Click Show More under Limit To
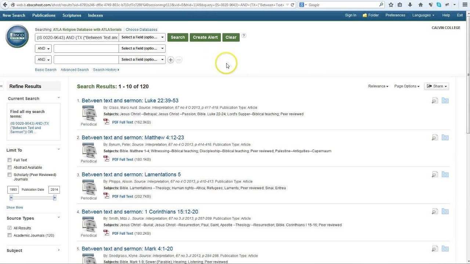Image resolution: width=470 pixels, height=264 pixels. click(15, 208)
